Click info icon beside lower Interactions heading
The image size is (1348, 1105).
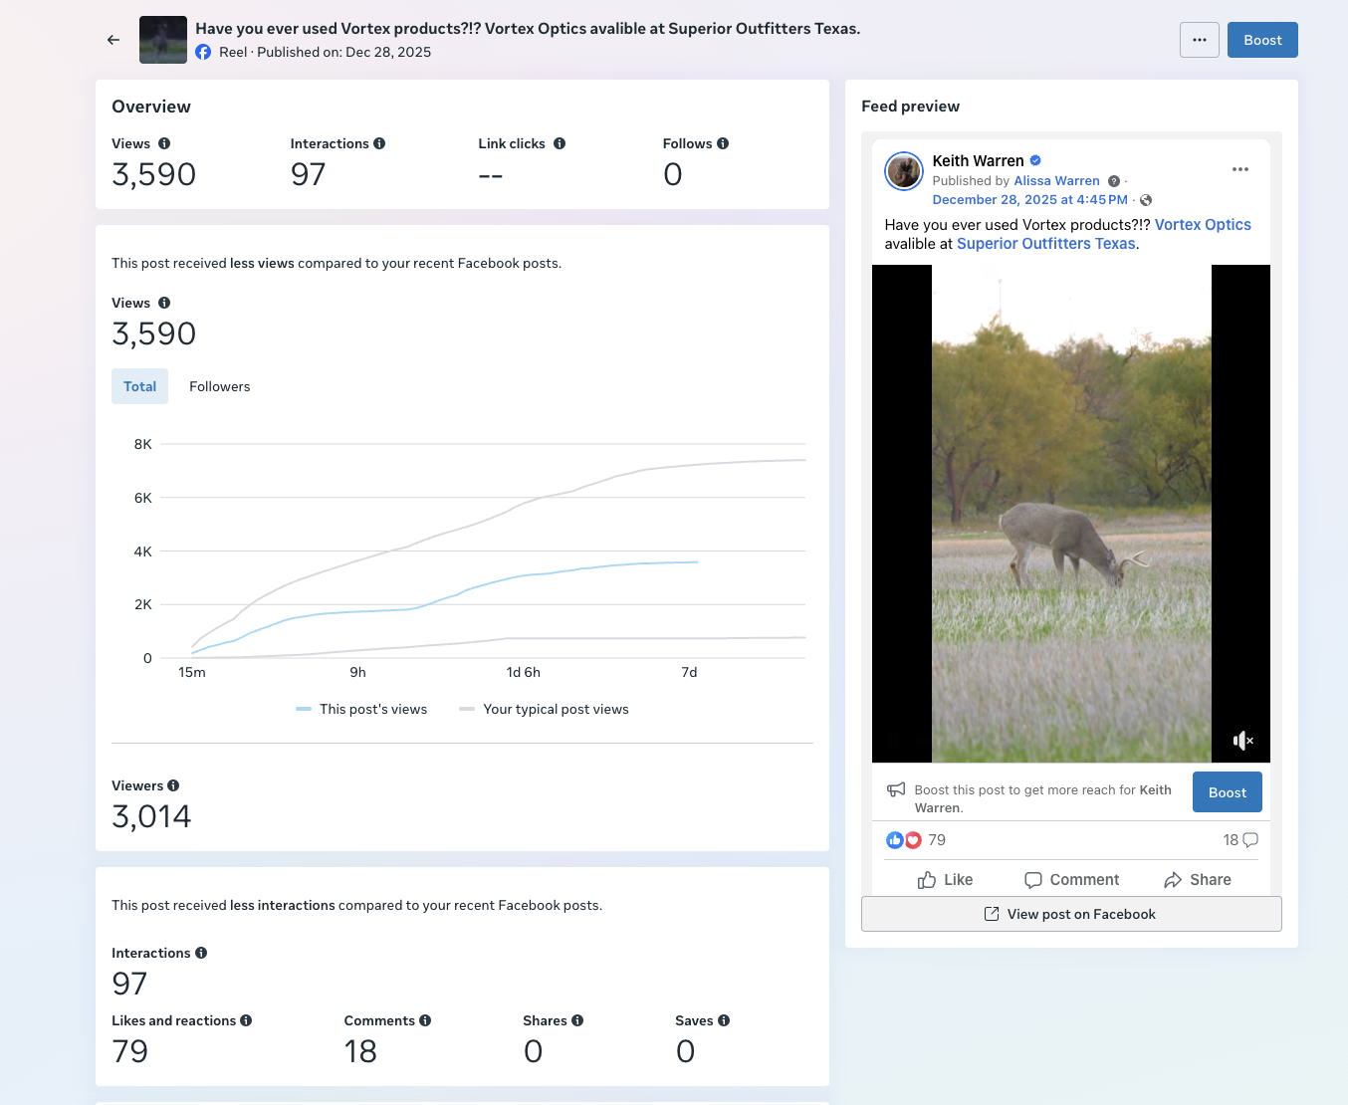click(x=201, y=953)
